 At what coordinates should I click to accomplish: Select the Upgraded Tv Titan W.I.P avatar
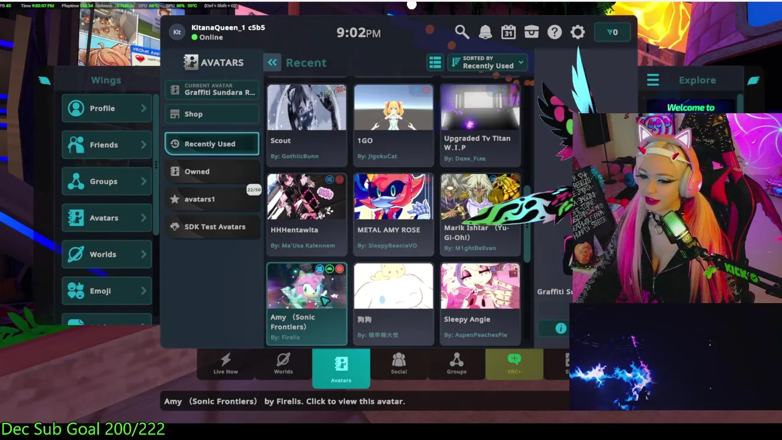pyautogui.click(x=480, y=125)
